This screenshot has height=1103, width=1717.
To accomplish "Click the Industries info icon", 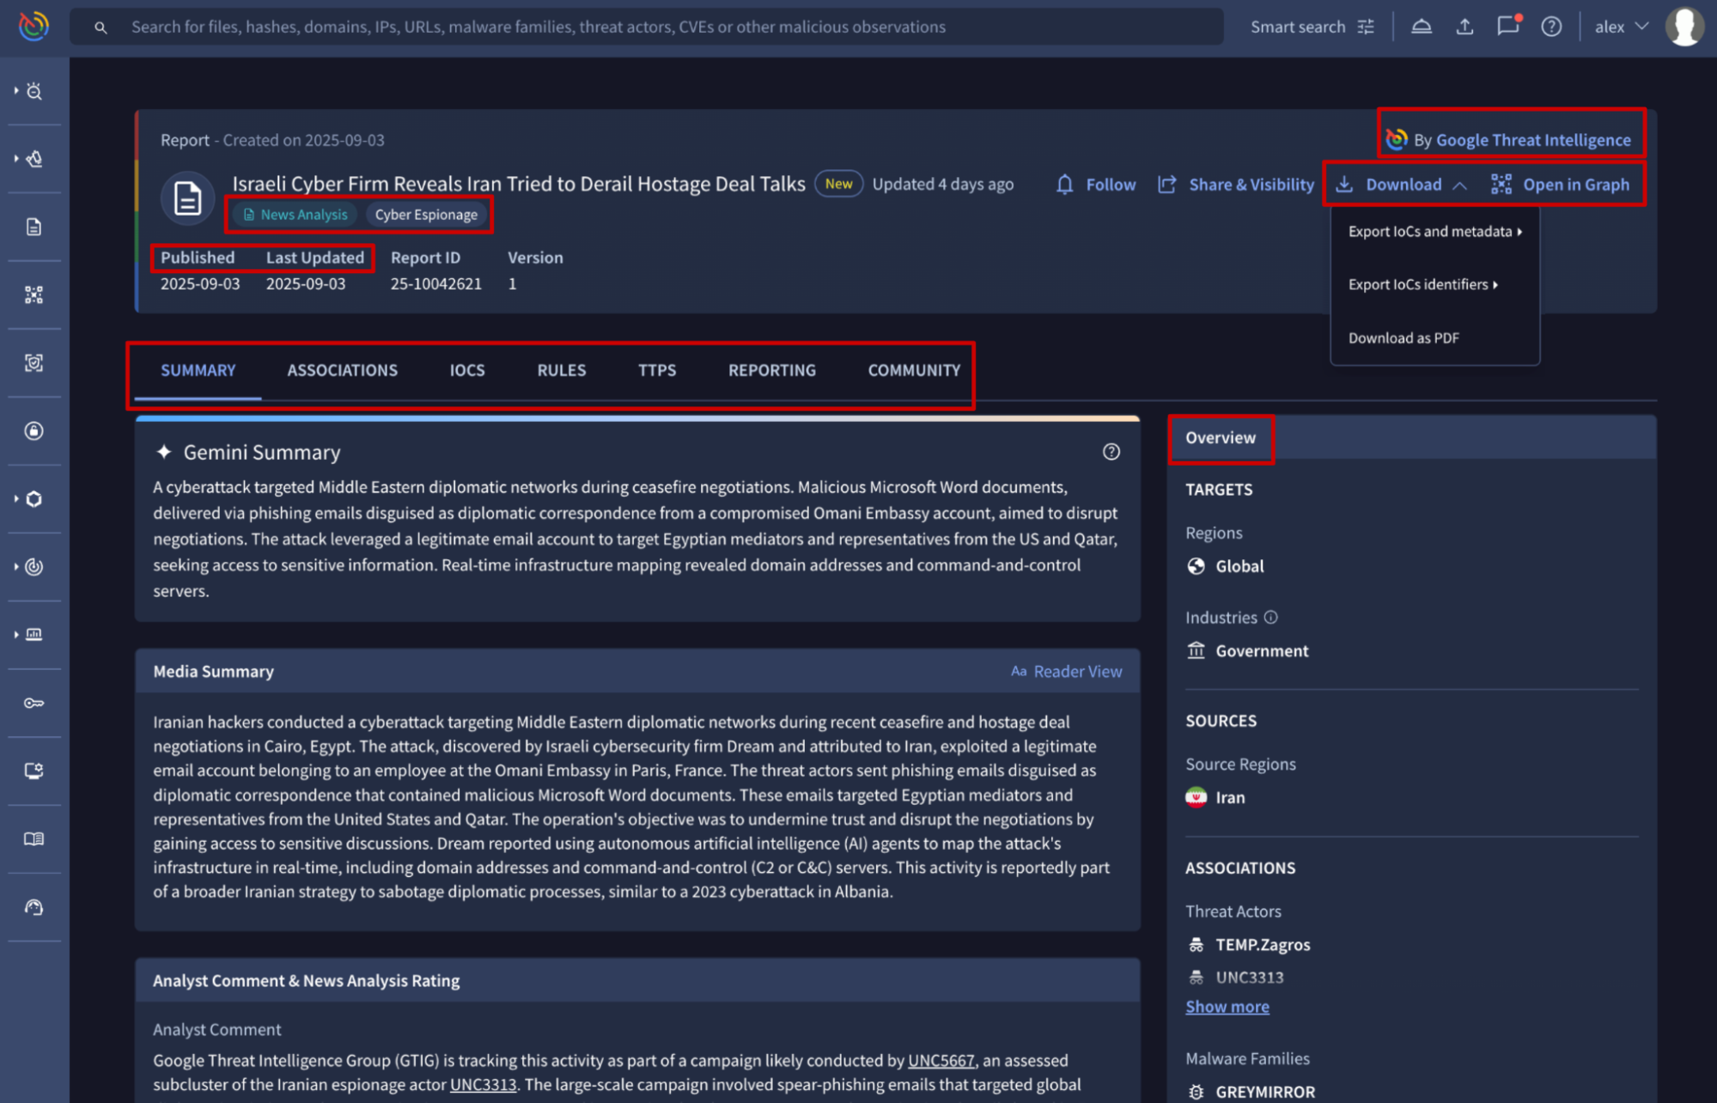I will point(1271,617).
